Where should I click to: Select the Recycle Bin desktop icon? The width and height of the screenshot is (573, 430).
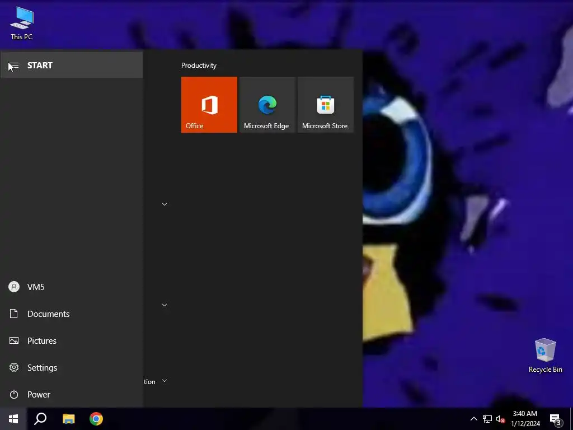[x=545, y=356]
